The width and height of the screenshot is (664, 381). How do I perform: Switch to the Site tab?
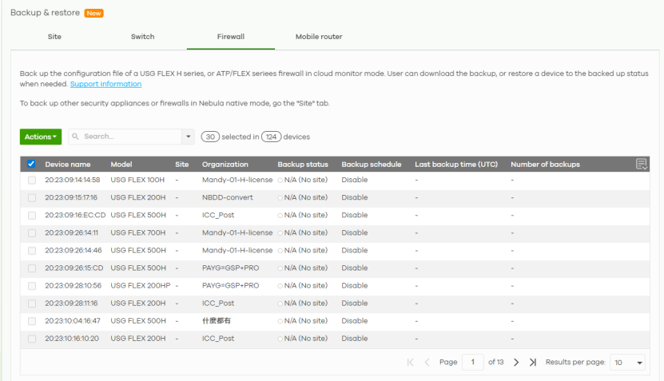(54, 37)
